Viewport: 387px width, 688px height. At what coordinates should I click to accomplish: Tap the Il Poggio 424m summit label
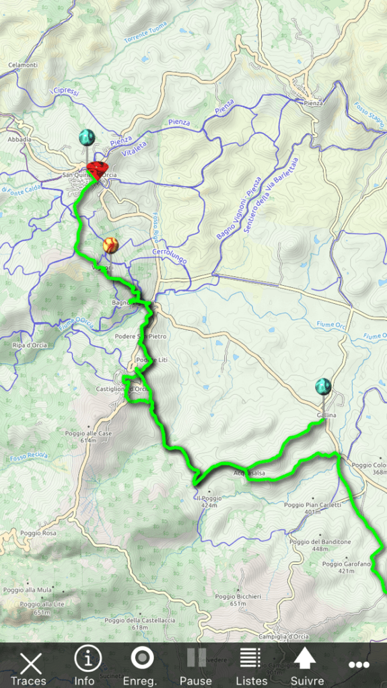click(x=209, y=502)
